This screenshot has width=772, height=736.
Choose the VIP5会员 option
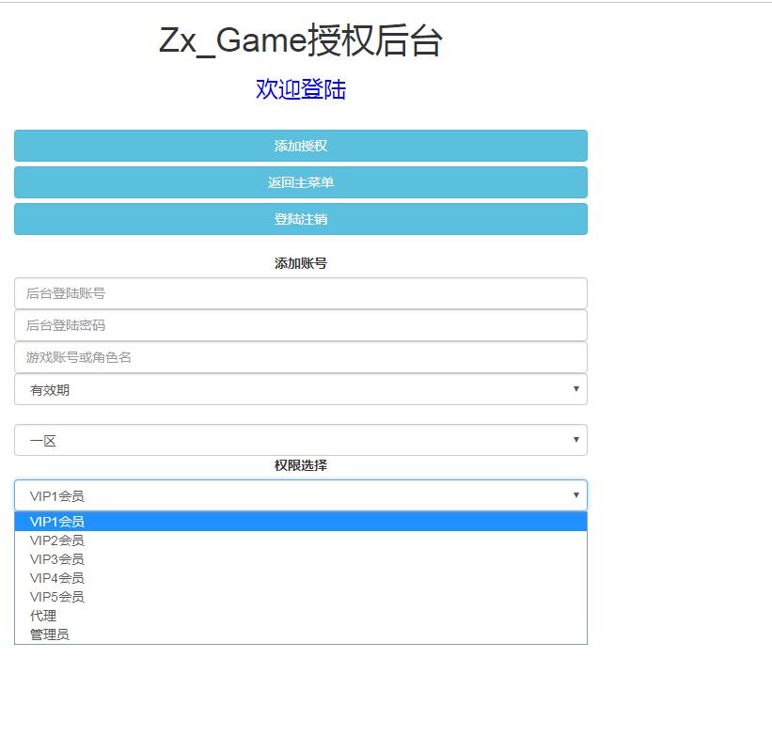point(57,597)
